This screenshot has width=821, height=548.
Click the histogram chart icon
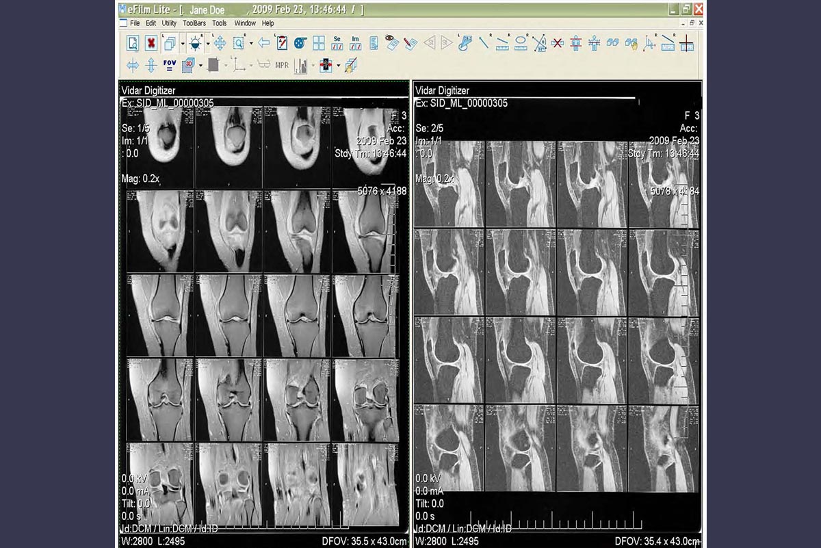pyautogui.click(x=300, y=65)
